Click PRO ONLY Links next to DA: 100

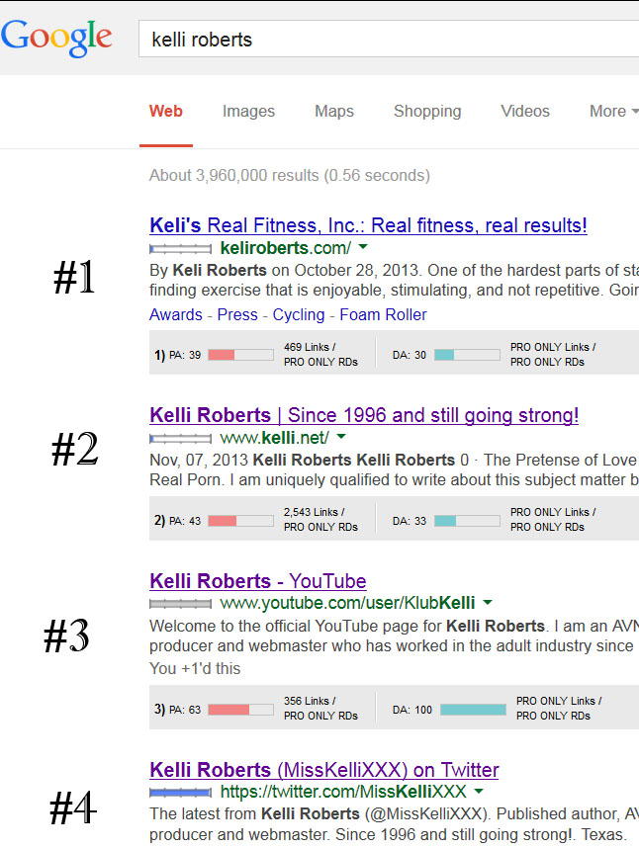(x=559, y=701)
